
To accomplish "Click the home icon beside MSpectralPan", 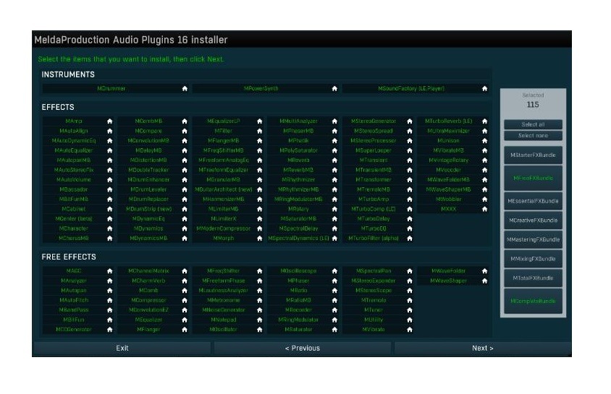I will [x=410, y=271].
